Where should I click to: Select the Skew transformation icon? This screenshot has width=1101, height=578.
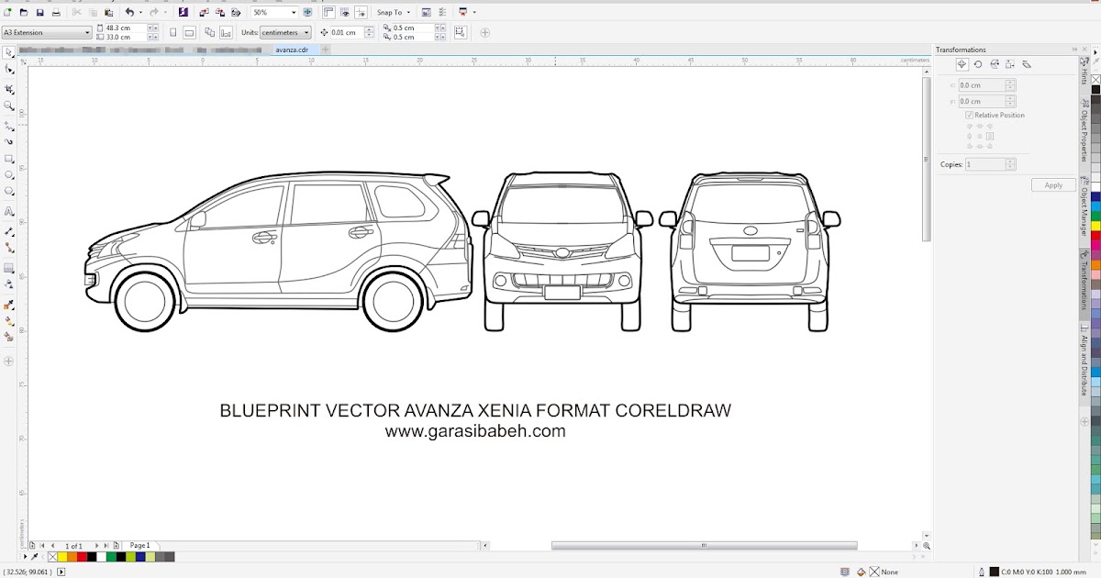point(1027,64)
